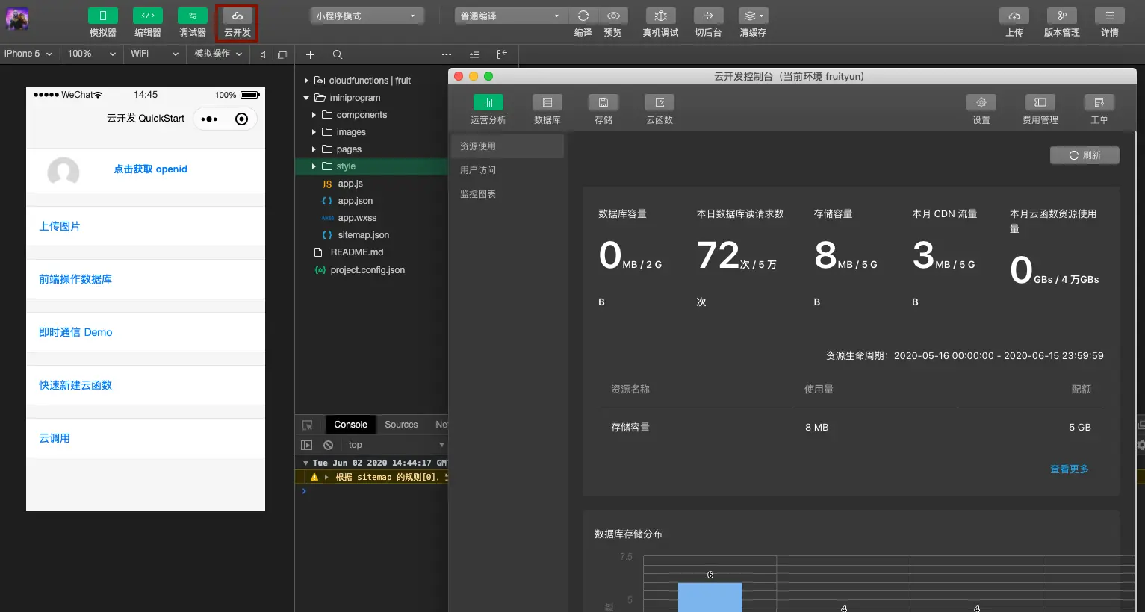Open the 普通编译 compile mode dropdown
The image size is (1145, 612).
point(512,16)
